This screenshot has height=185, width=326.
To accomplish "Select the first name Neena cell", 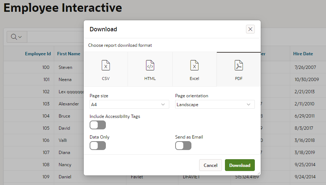I will coord(65,79).
